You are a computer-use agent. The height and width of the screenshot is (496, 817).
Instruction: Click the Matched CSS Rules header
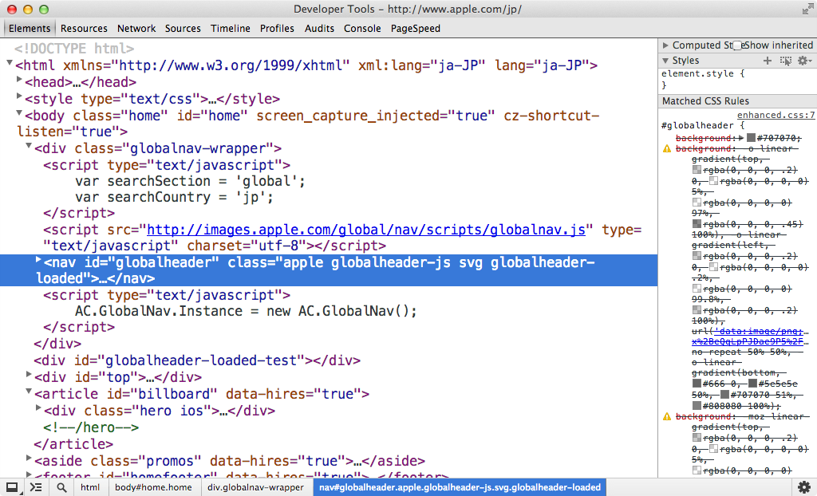(737, 101)
